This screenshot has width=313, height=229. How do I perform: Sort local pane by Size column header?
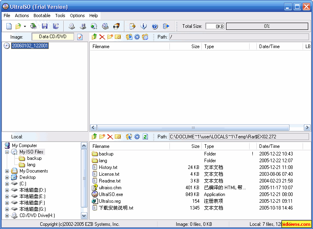click(x=185, y=146)
